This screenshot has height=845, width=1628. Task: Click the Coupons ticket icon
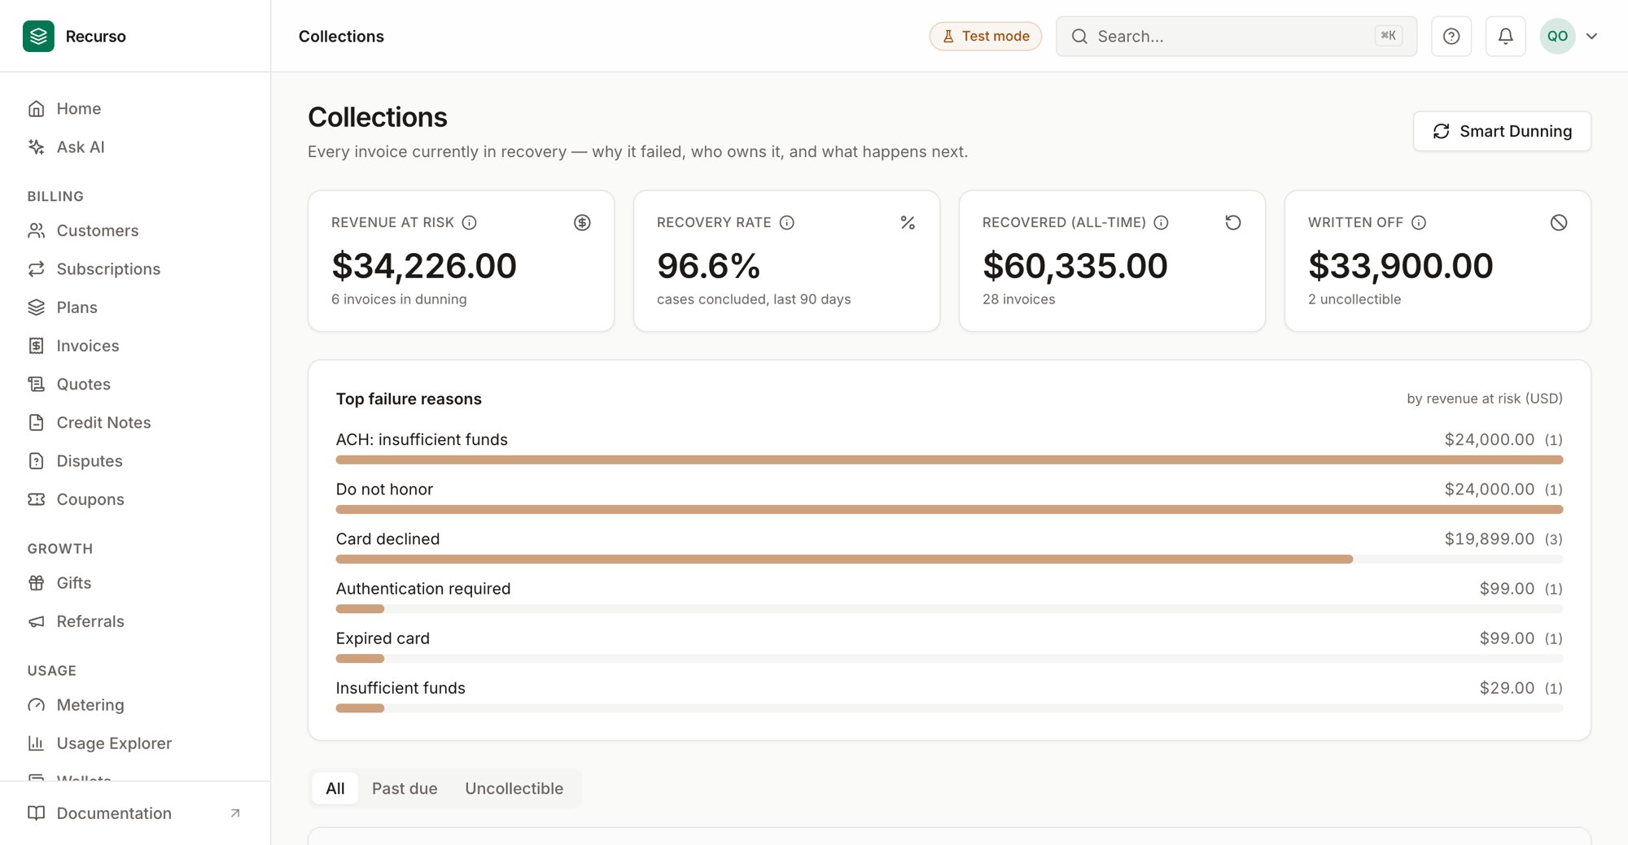[x=36, y=499]
